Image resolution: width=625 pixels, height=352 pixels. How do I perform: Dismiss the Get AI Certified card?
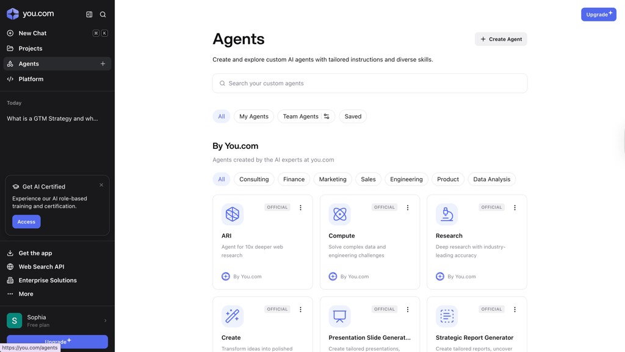[x=101, y=185]
